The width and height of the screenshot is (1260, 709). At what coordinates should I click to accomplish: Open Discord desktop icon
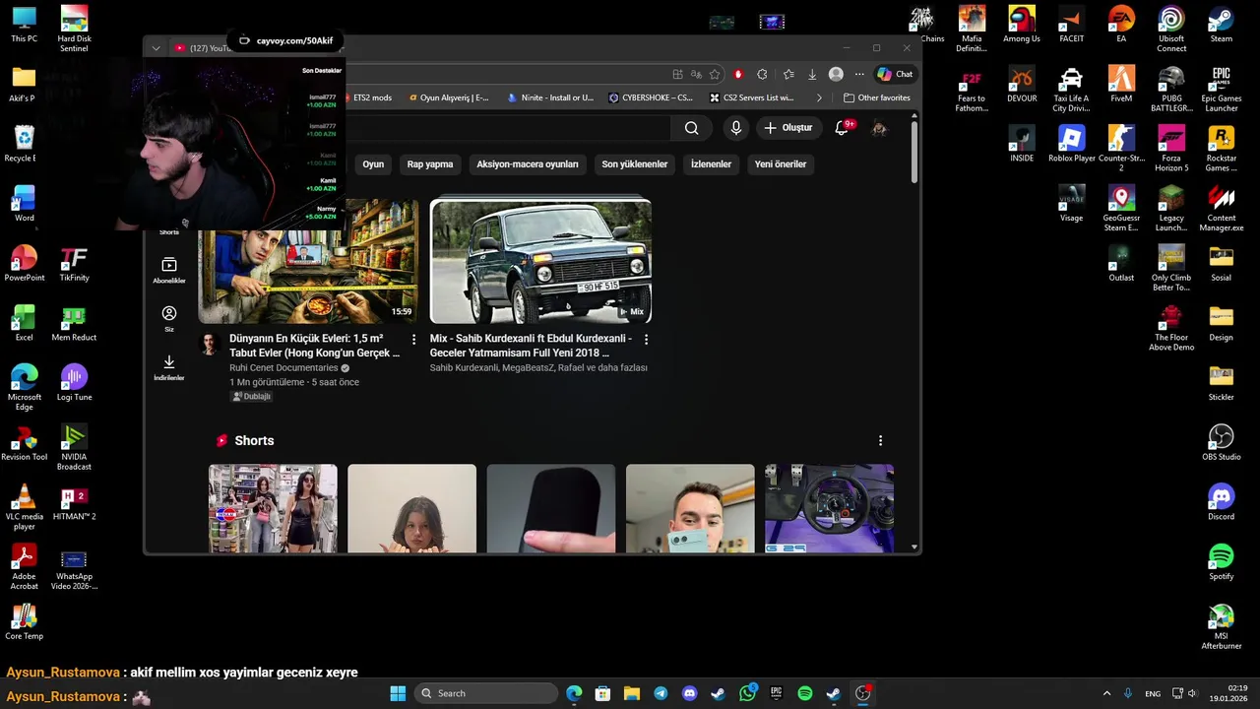[1221, 501]
